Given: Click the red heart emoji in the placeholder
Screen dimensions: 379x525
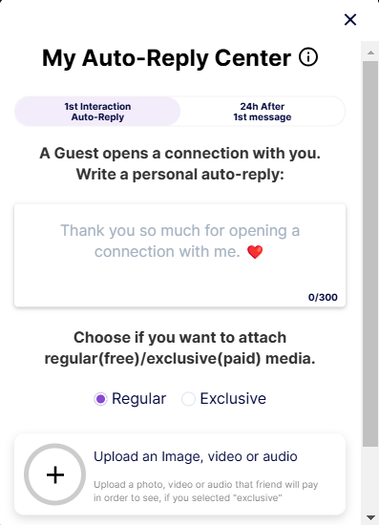Looking at the screenshot, I should 255,252.
